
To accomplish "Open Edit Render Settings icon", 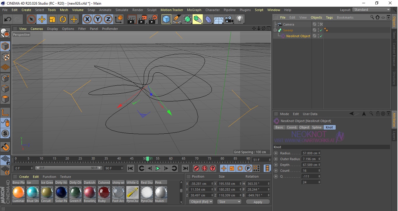I will click(153, 19).
